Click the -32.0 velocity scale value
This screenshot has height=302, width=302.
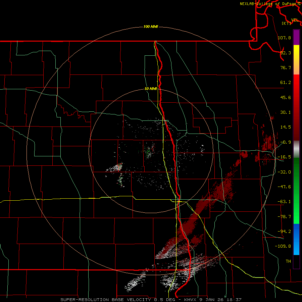click(x=284, y=172)
